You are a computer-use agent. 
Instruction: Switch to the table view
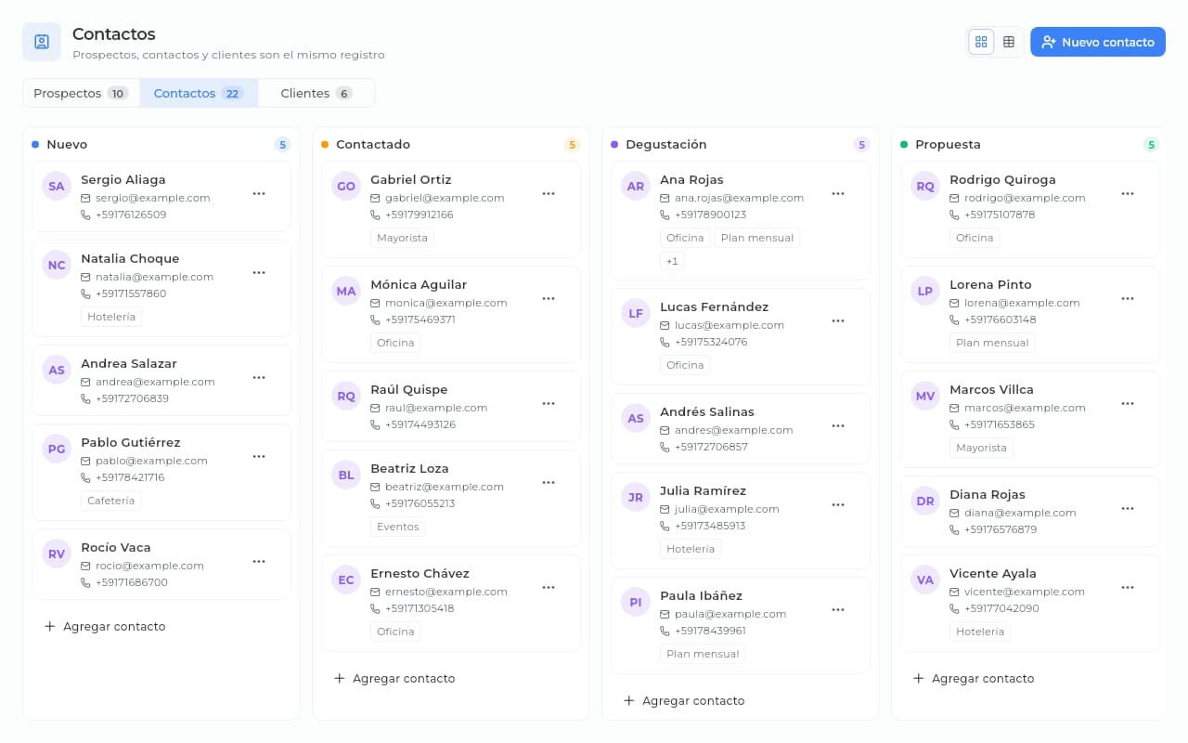coord(1009,42)
